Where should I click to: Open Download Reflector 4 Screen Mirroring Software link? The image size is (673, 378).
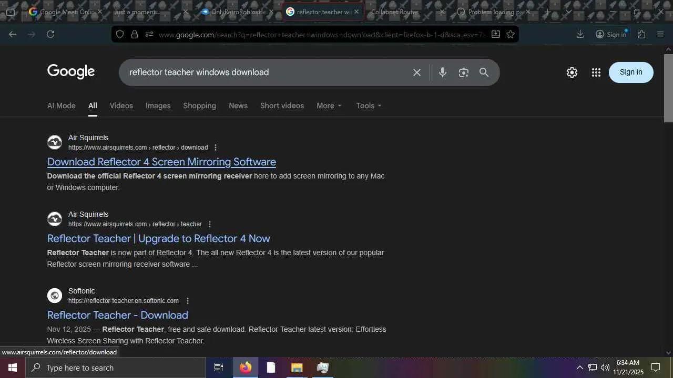(x=161, y=162)
